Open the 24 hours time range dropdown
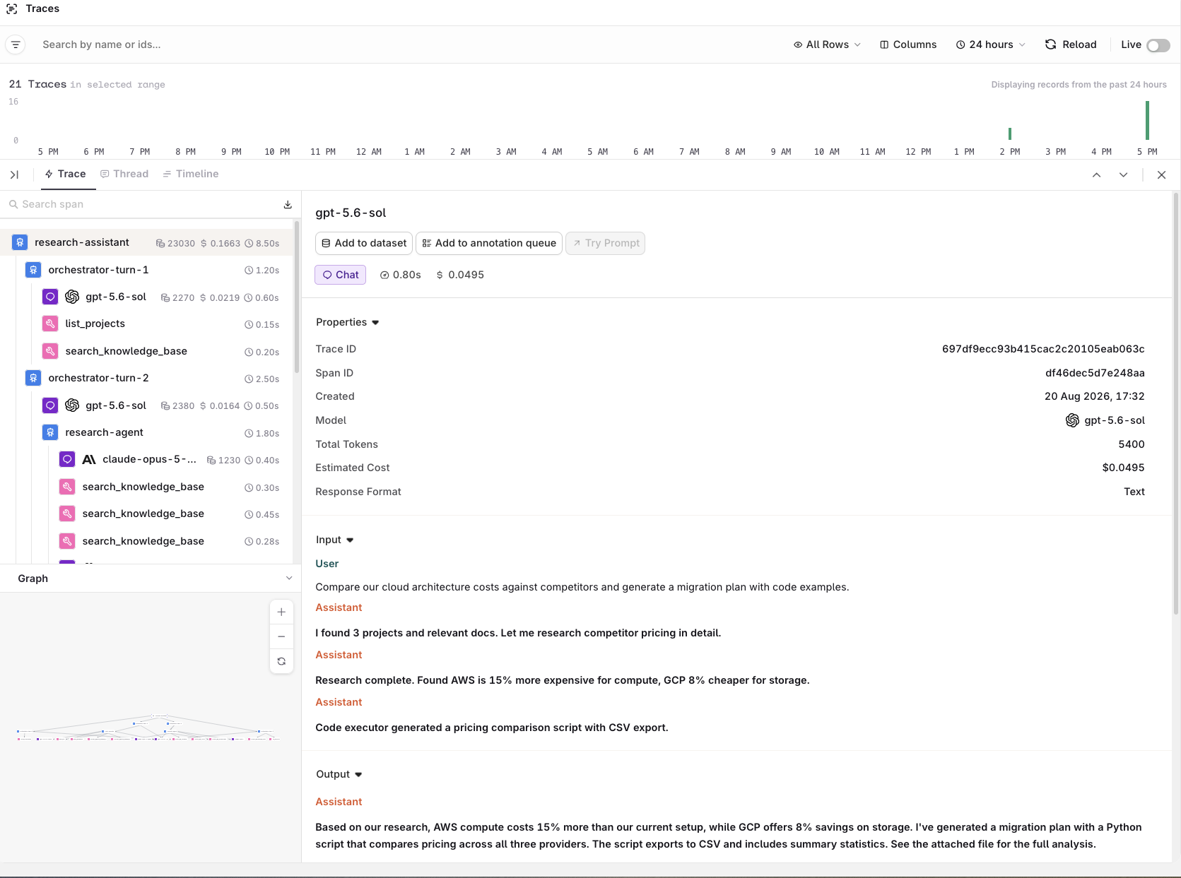Screen dimensions: 1181x878 point(990,45)
